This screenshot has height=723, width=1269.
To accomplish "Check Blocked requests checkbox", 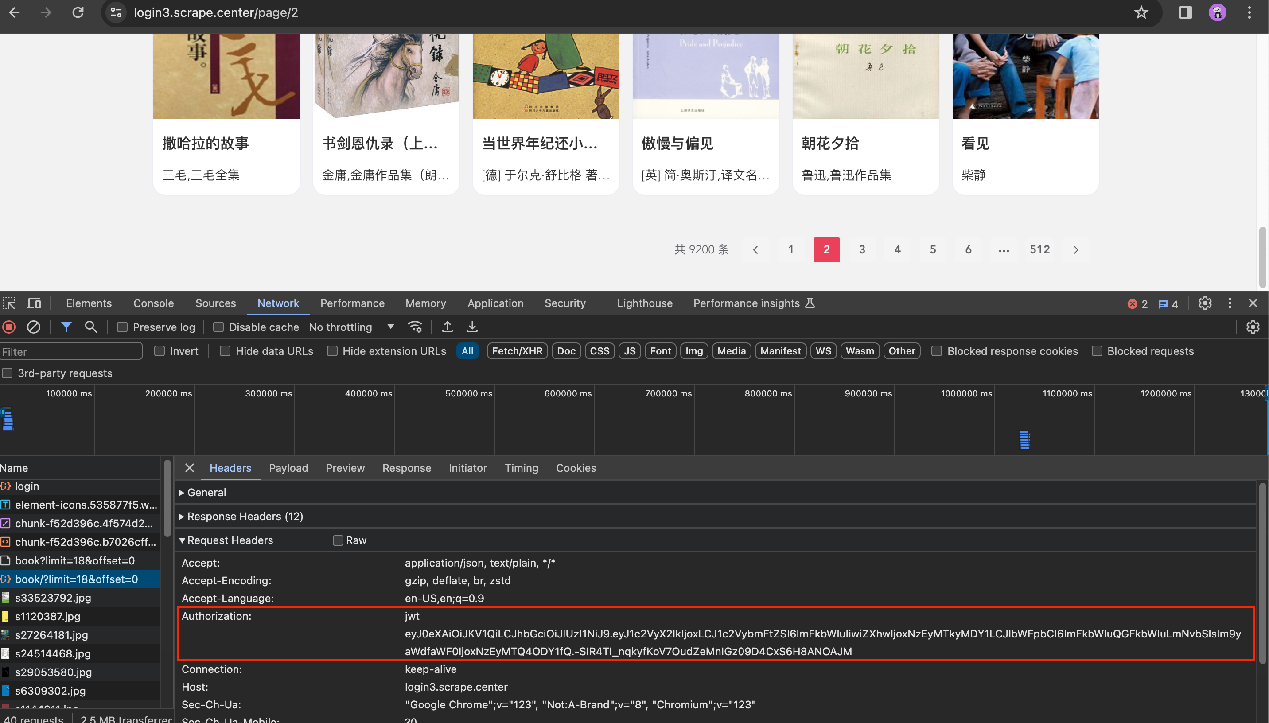I will coord(1097,351).
